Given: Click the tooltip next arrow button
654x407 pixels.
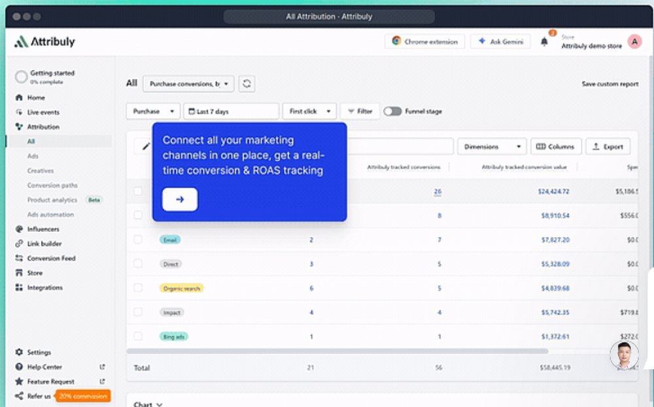Looking at the screenshot, I should tap(180, 199).
